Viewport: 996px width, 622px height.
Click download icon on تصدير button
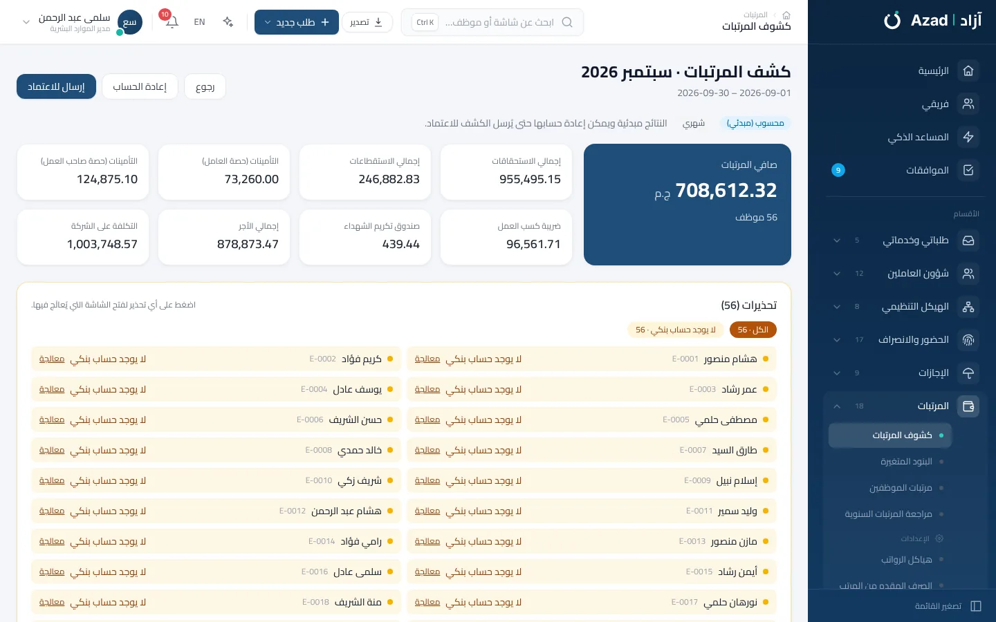pyautogui.click(x=378, y=22)
